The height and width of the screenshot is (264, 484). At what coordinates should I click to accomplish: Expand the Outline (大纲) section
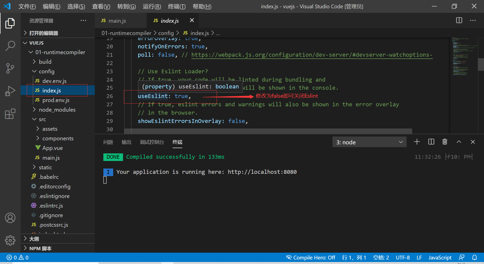pos(34,239)
